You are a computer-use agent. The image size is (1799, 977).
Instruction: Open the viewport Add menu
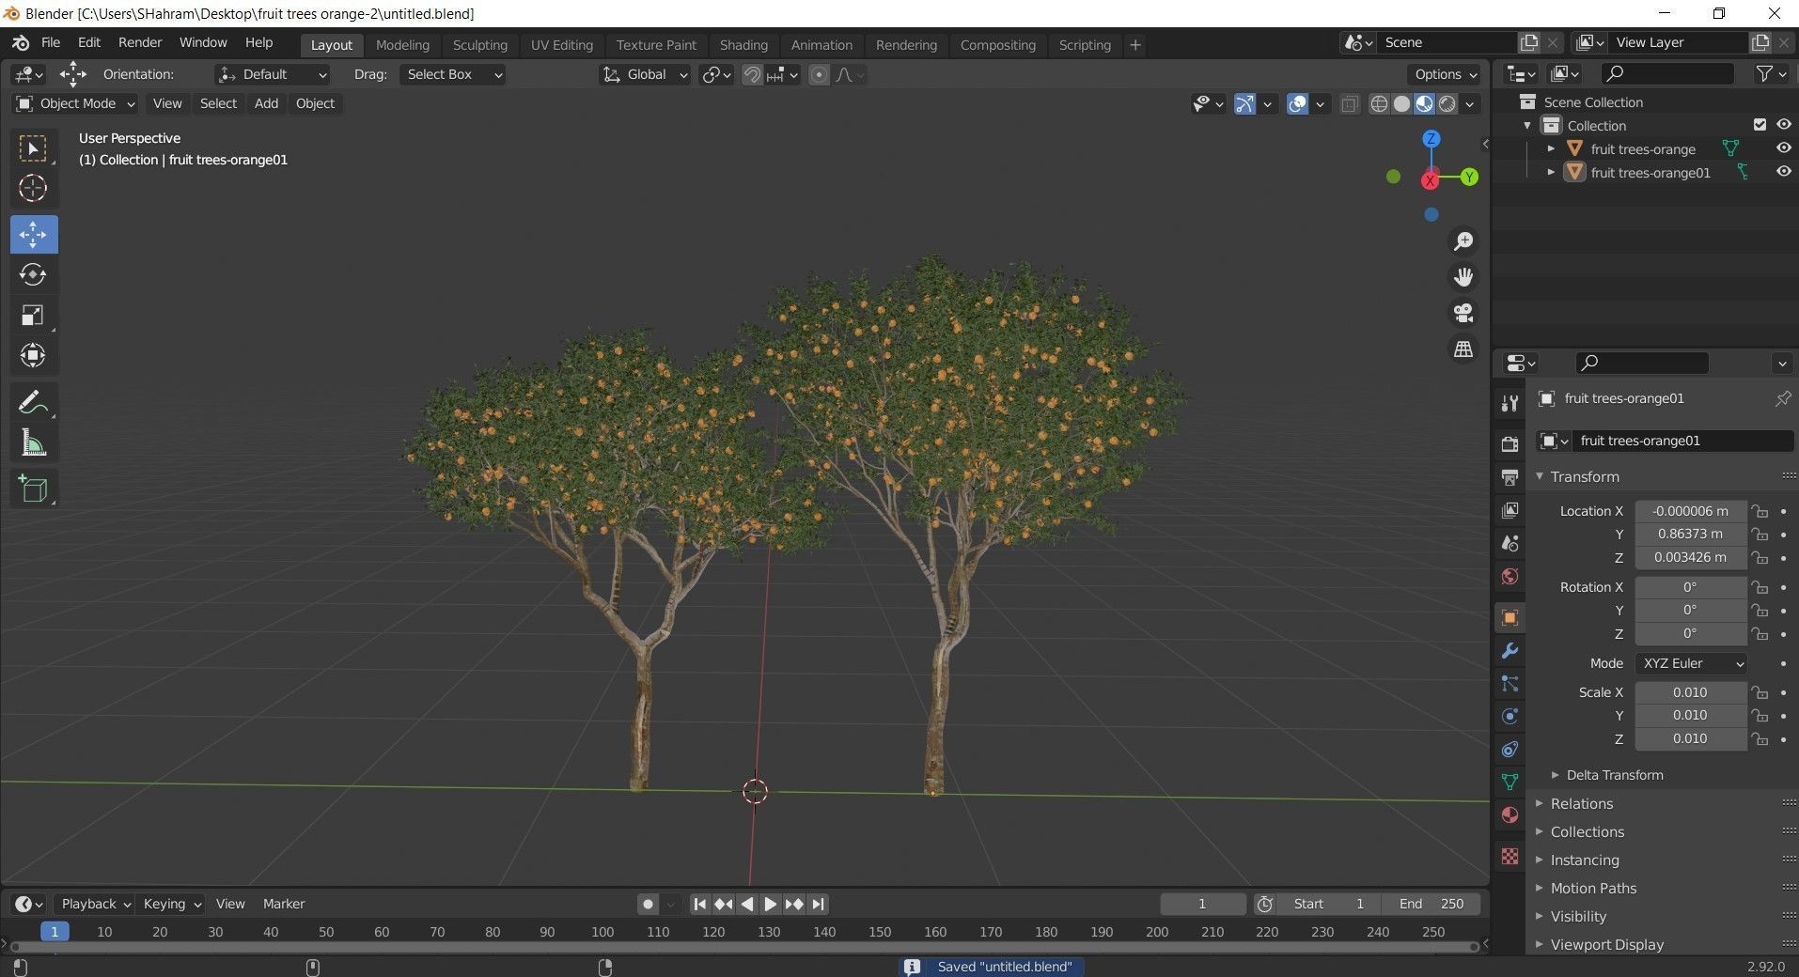click(x=266, y=103)
